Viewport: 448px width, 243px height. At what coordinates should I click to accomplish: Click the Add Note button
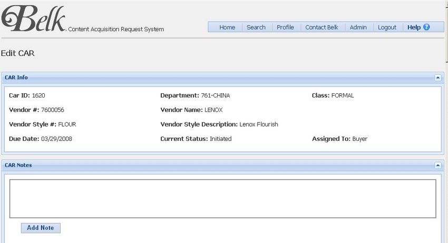(x=41, y=228)
